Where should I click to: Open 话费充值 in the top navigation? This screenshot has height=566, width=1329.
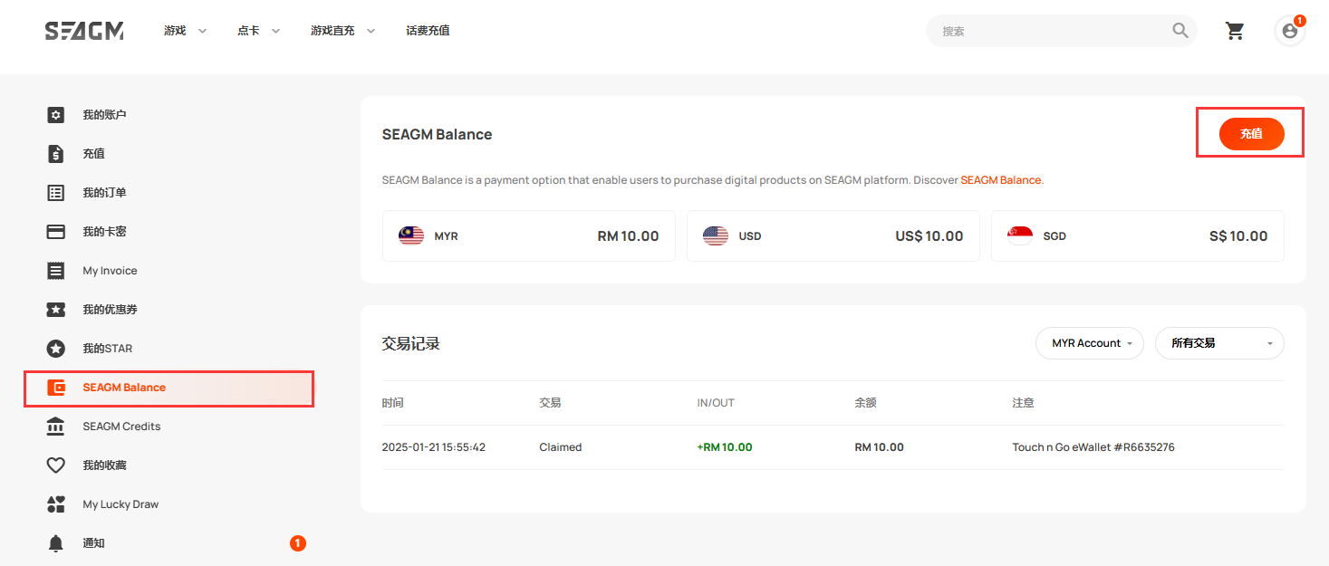tap(428, 31)
